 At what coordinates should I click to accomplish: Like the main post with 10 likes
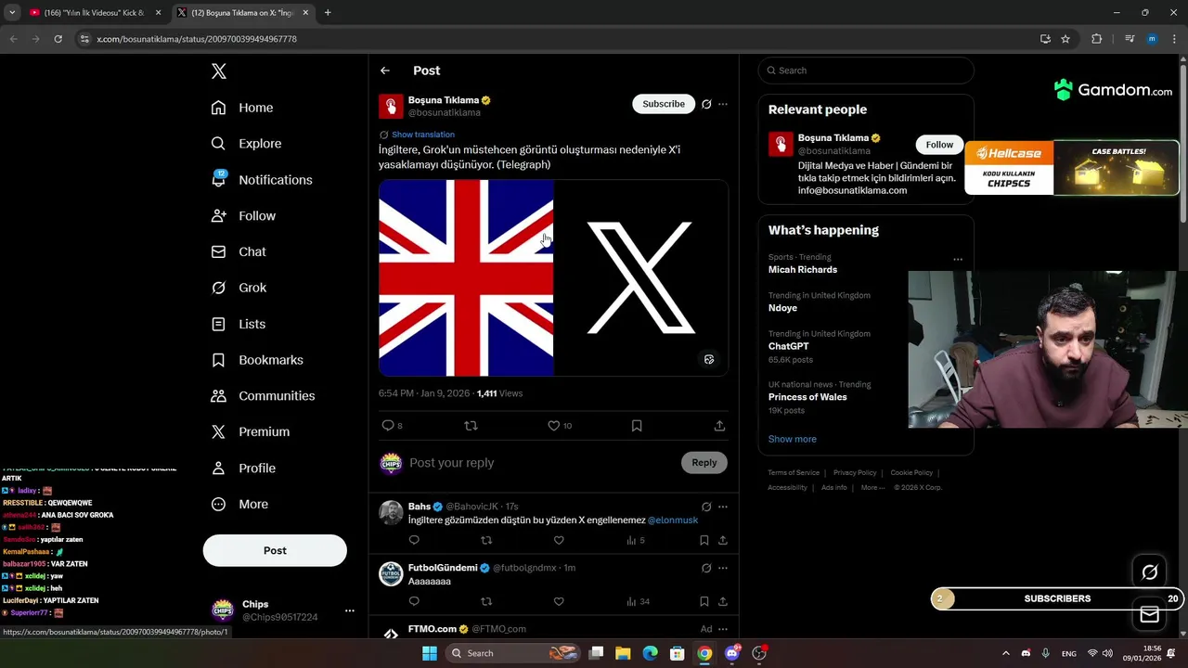point(560,426)
